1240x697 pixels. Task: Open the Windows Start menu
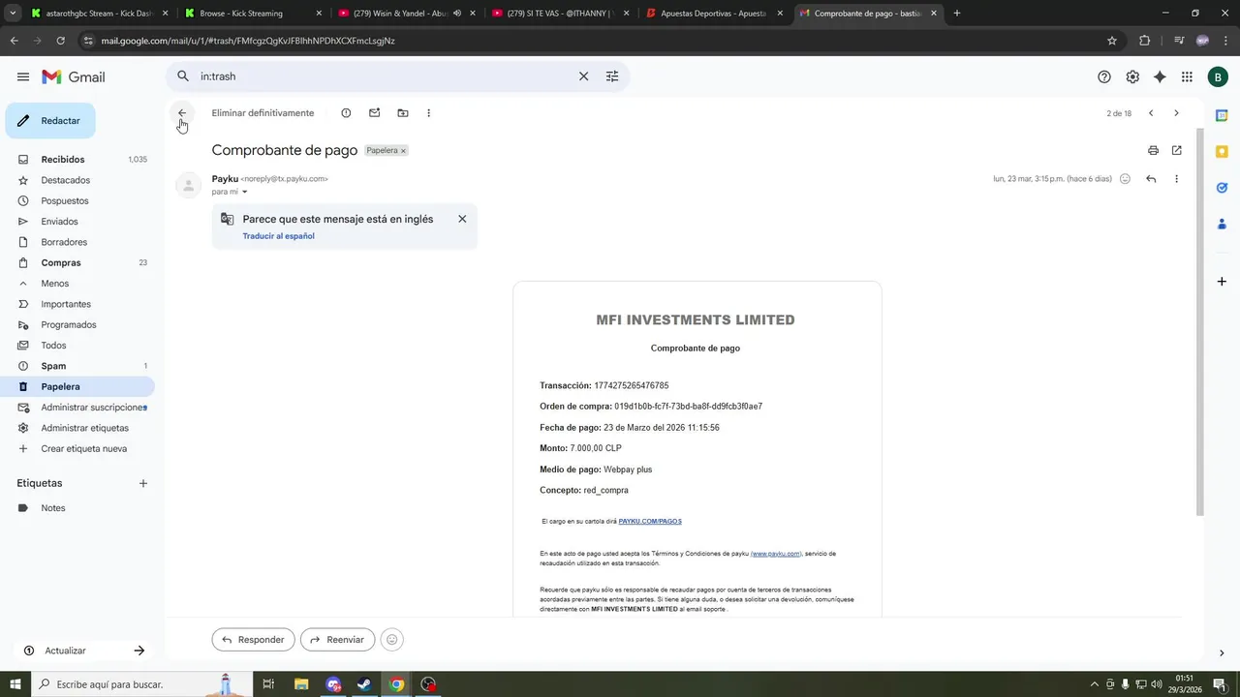[15, 684]
